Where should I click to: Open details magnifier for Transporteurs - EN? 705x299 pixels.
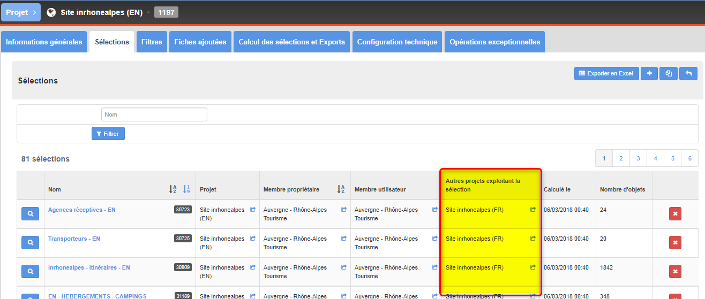pos(31,242)
